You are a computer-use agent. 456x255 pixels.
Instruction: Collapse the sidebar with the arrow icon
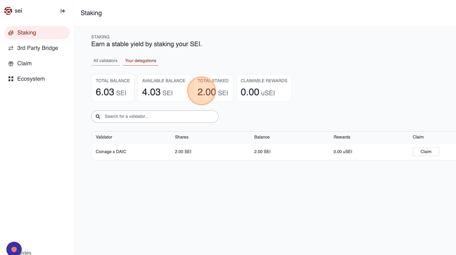pos(63,11)
